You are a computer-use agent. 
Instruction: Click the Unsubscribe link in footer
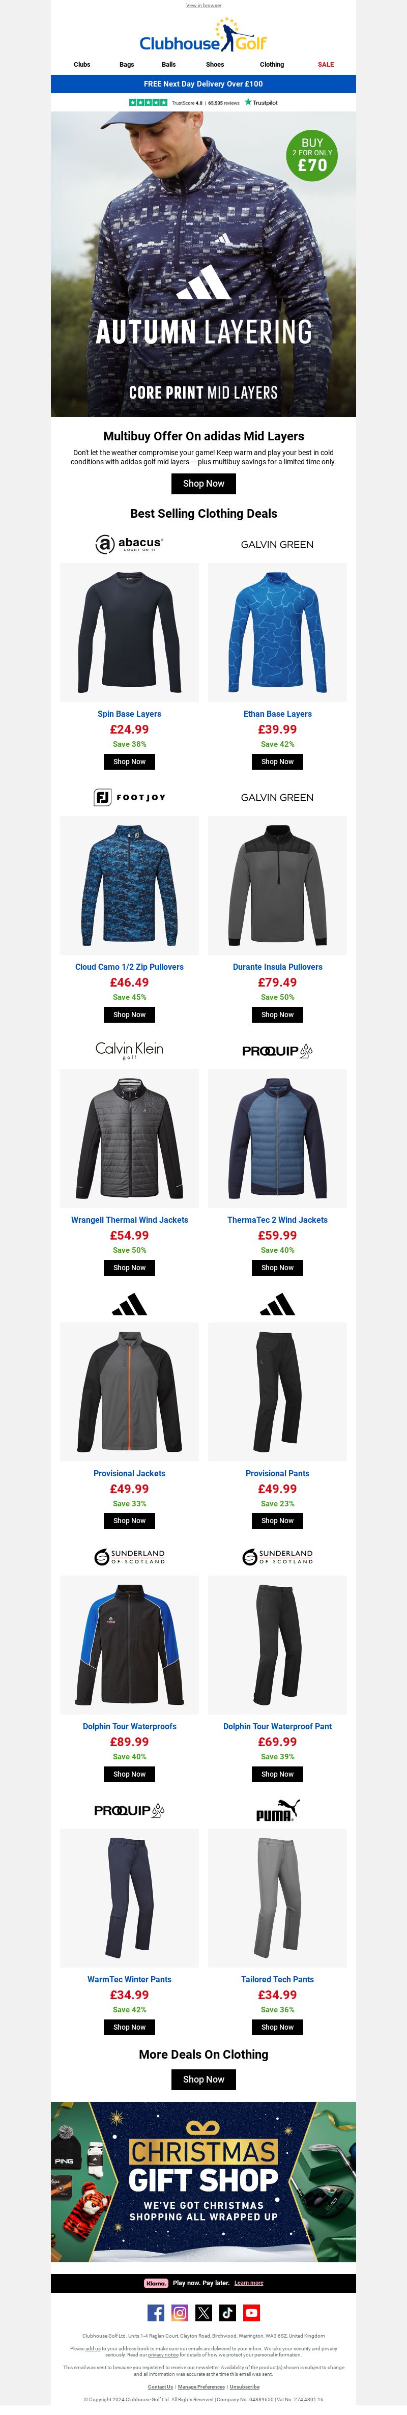click(x=245, y=2387)
